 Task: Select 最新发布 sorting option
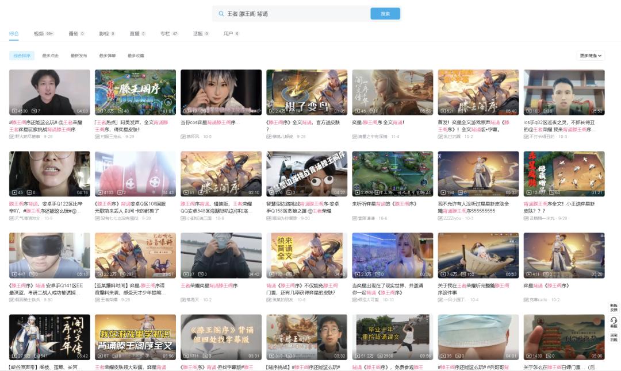pos(79,55)
